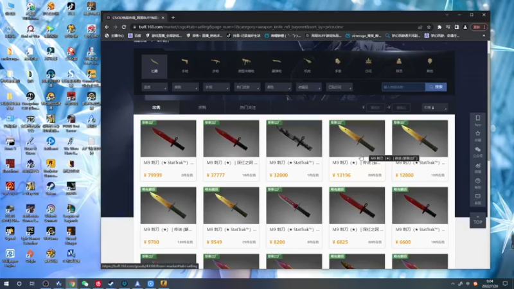Switch to the Hot watchlist (热门关注) tab
This screenshot has width=514, height=289.
coord(248,107)
